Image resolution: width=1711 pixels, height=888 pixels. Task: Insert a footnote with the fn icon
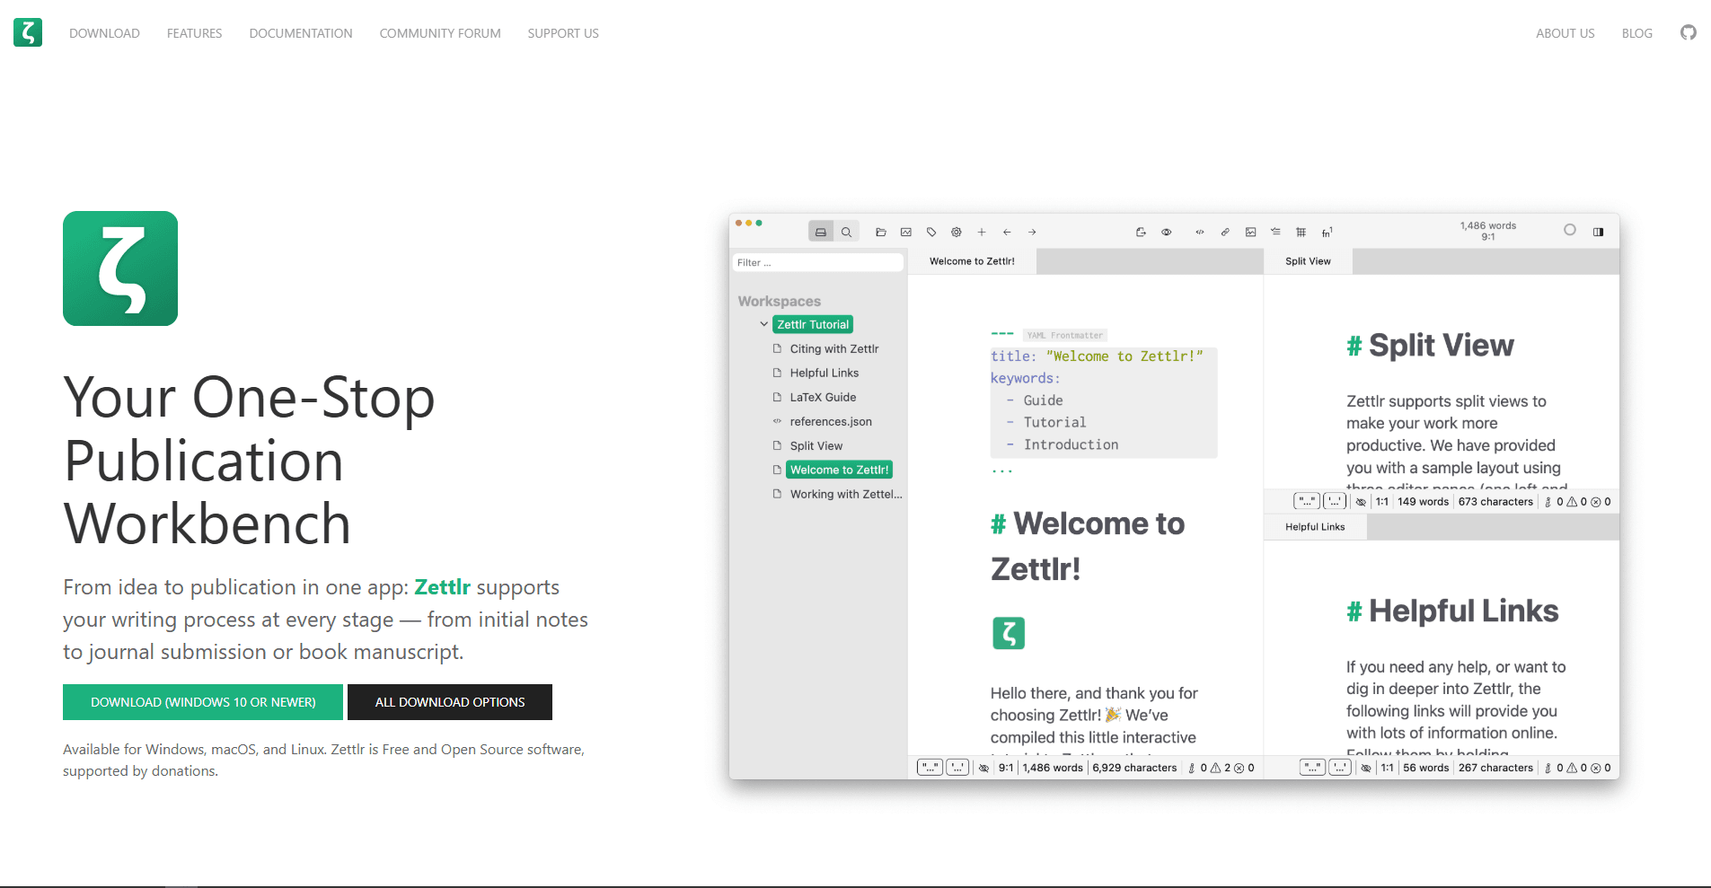click(1327, 232)
